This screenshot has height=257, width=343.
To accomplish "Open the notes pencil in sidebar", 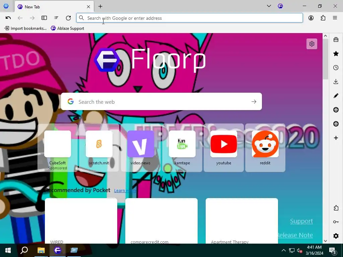I will coord(336,96).
